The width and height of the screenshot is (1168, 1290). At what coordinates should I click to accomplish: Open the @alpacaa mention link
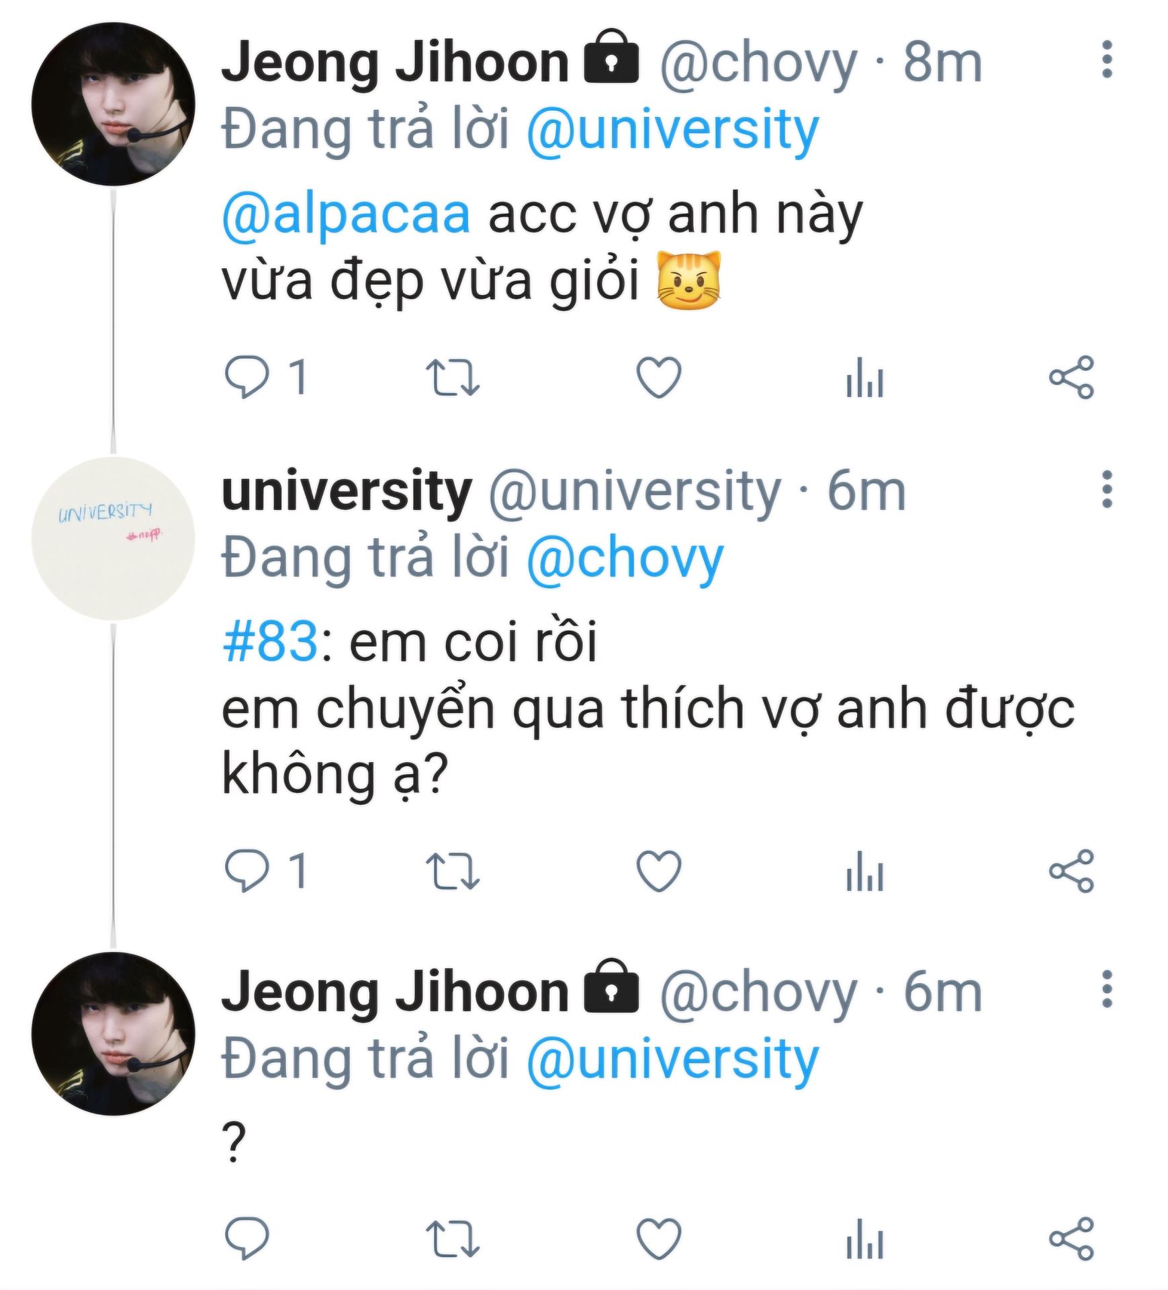click(x=346, y=215)
